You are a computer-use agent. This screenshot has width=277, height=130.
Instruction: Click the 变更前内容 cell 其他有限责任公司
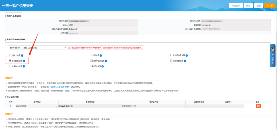[x=90, y=106]
